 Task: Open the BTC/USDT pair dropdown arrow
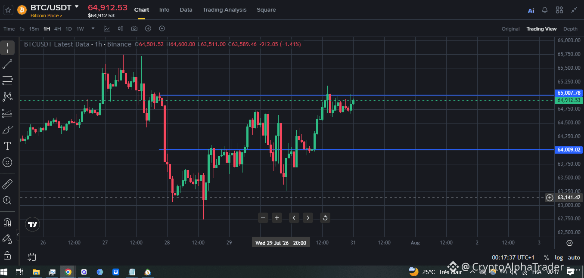tap(77, 7)
